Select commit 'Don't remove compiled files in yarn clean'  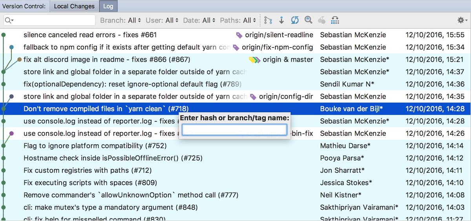tap(235, 109)
